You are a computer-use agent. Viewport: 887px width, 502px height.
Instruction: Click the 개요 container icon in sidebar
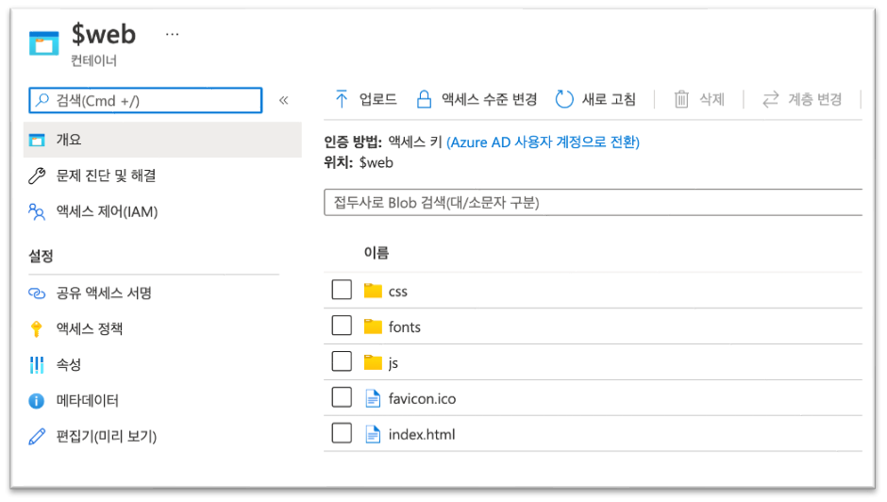(x=37, y=140)
